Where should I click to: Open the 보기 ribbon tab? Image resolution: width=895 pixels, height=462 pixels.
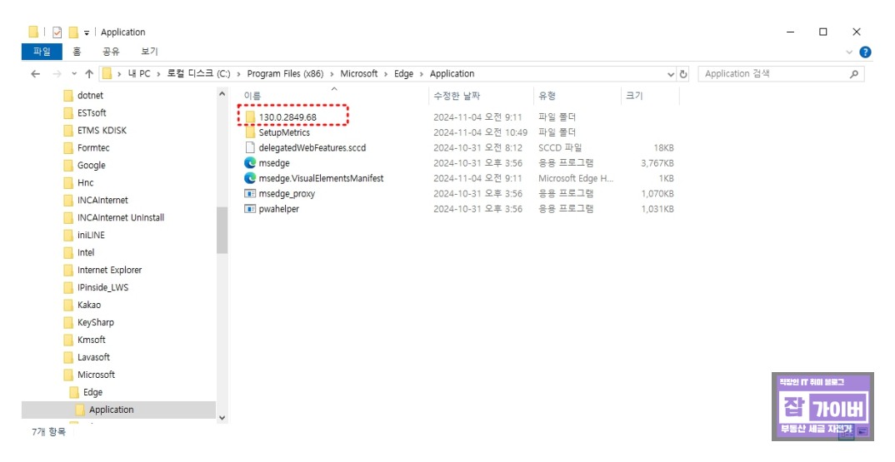click(x=149, y=52)
